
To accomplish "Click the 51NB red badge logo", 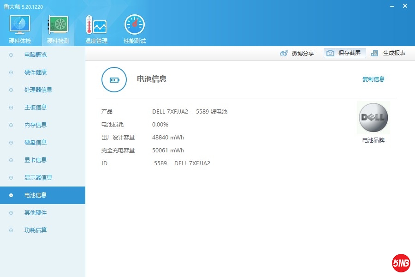I will (401, 263).
